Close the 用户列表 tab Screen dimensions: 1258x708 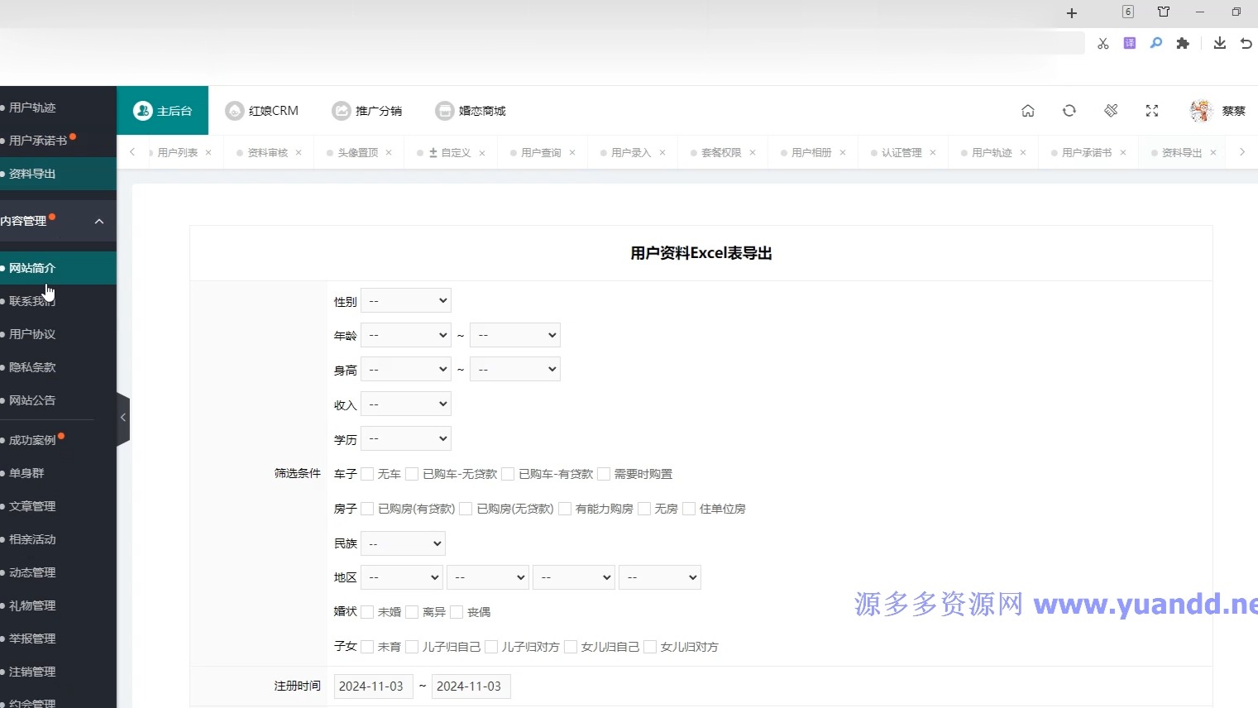point(208,153)
